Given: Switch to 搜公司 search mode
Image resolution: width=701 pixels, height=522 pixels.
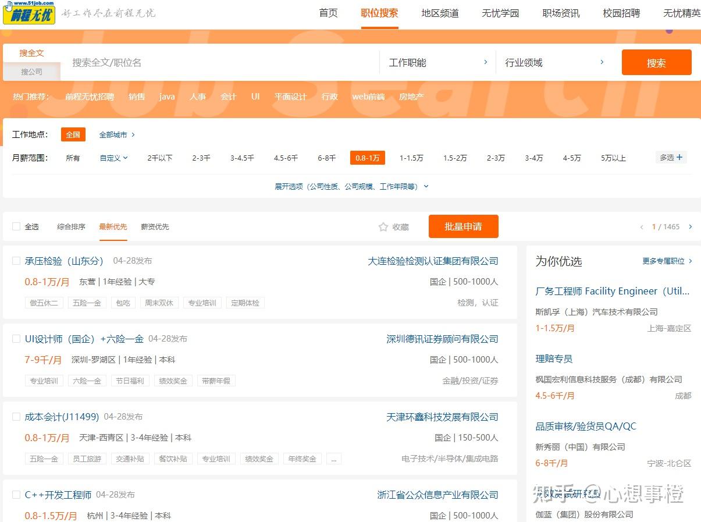Looking at the screenshot, I should (31, 72).
